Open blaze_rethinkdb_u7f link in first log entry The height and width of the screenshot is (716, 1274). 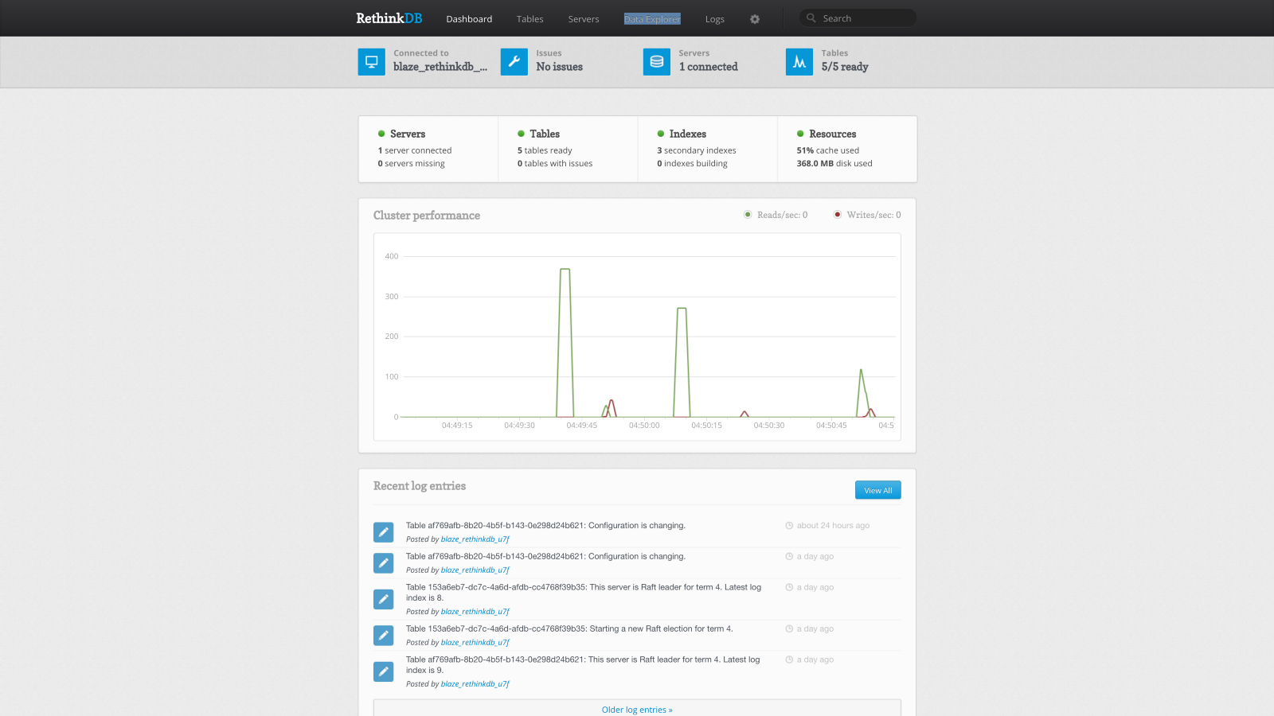click(x=475, y=539)
